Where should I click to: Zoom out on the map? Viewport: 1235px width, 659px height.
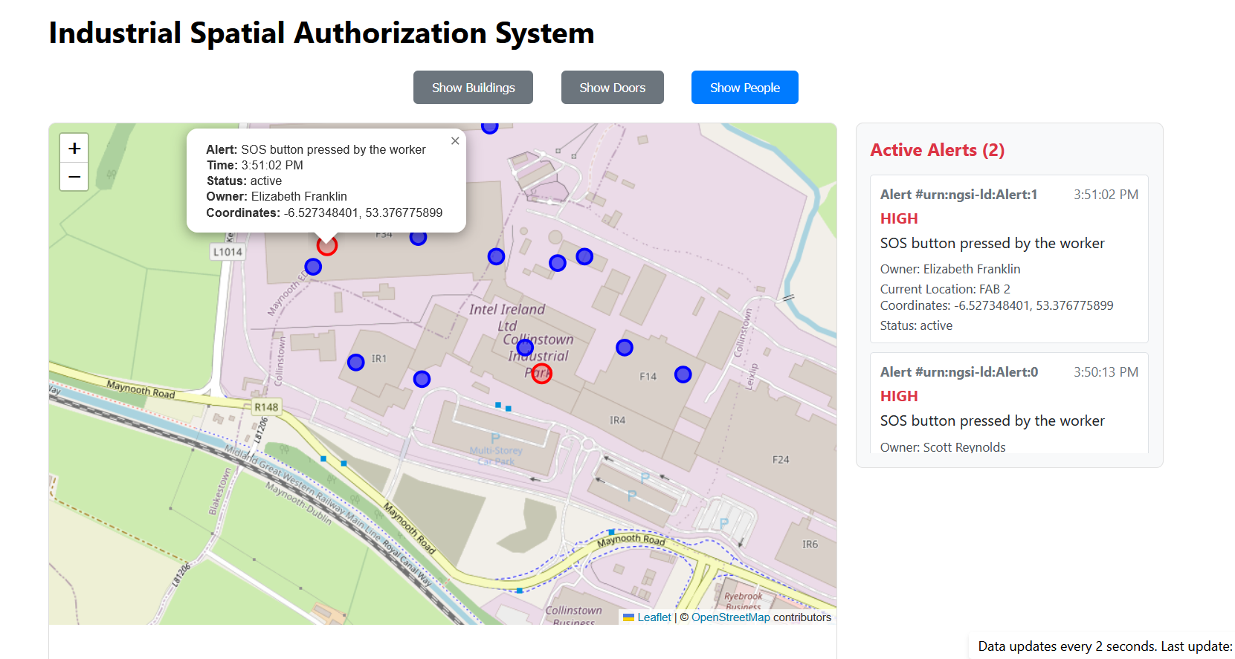[74, 177]
